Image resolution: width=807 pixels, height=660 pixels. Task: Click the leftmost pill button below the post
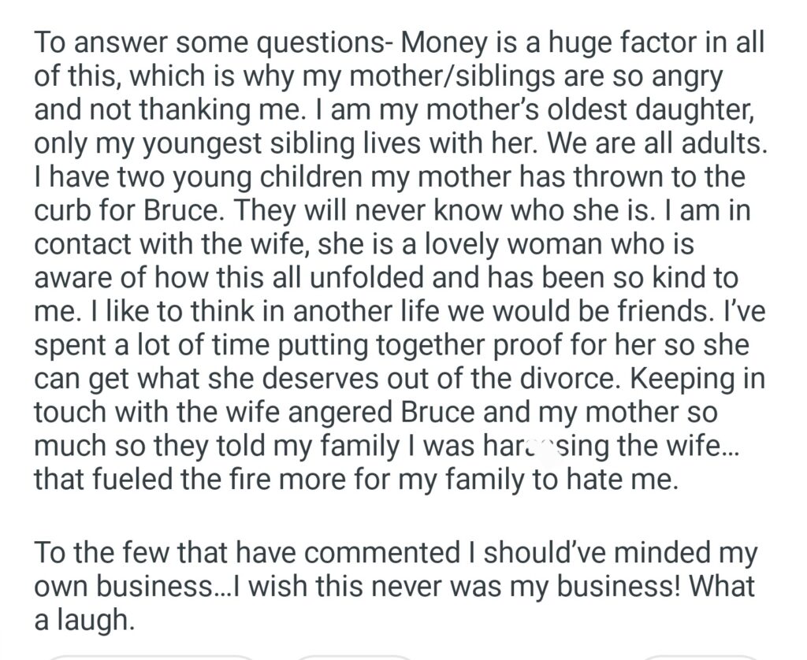pos(151,656)
